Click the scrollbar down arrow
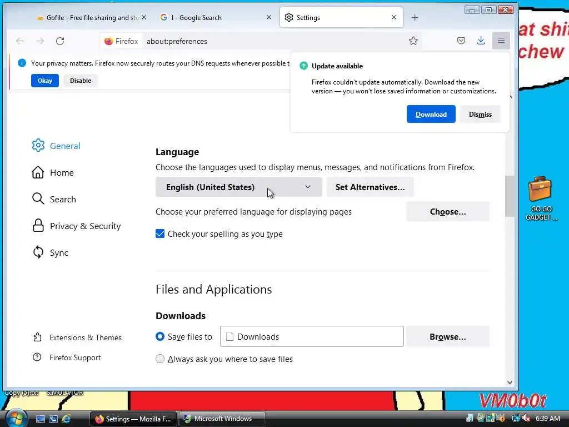The image size is (569, 427). (510, 383)
